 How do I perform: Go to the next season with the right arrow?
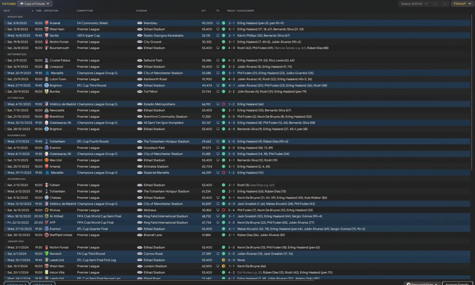click(x=445, y=4)
